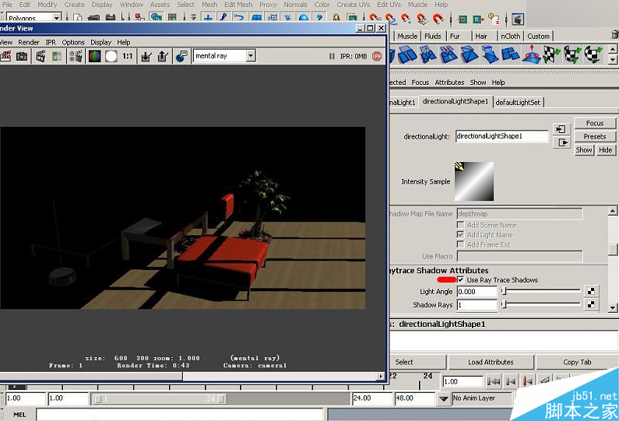Click the Load Attributes button
Screen dimensions: 619x421
coord(491,362)
